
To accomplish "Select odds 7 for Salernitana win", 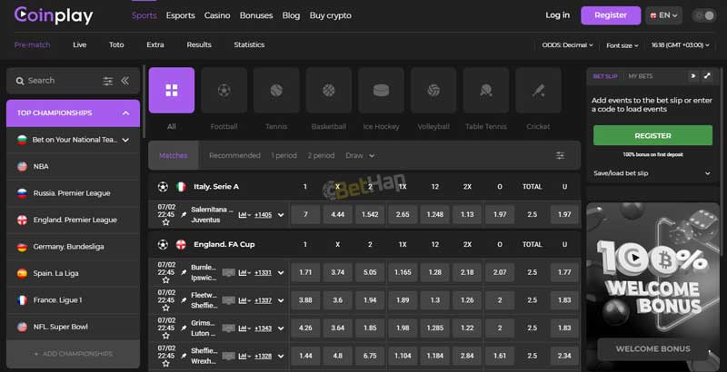I will [x=305, y=215].
